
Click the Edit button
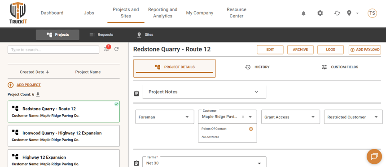(x=270, y=50)
